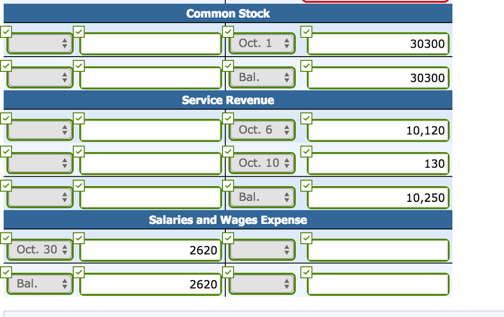Open the Bal. dropdown showing the 30300 balance

coord(261,77)
